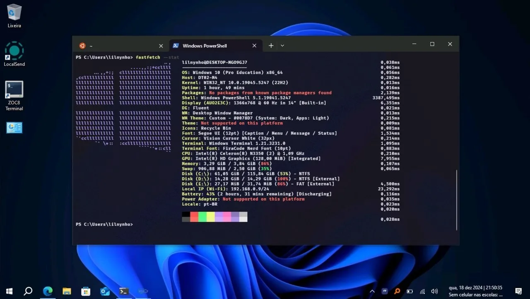
Task: Click the "Shell: Windows PowerShell 5.1.19041.5247" line
Action: 236,98
